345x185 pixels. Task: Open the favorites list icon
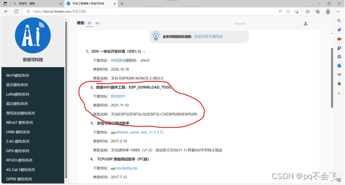click(308, 11)
